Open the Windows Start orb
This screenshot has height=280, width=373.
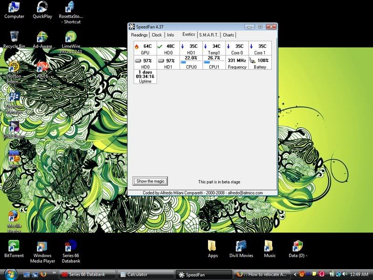[x=10, y=274]
